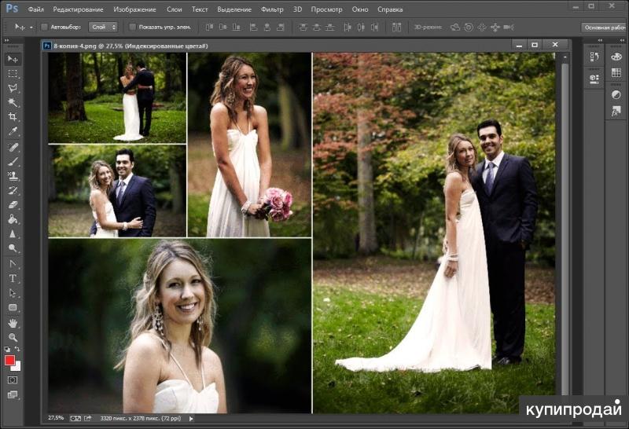
Task: Select the 8-копия-4.png document tab
Action: coord(131,46)
